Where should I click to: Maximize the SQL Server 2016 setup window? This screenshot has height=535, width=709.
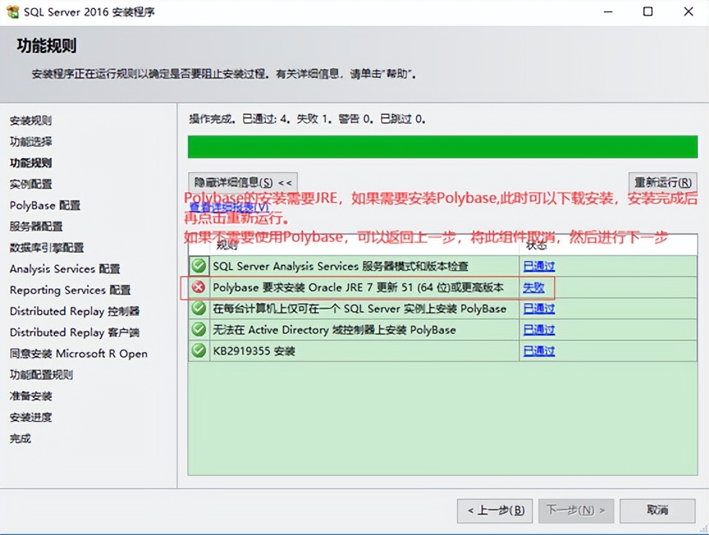tap(648, 12)
